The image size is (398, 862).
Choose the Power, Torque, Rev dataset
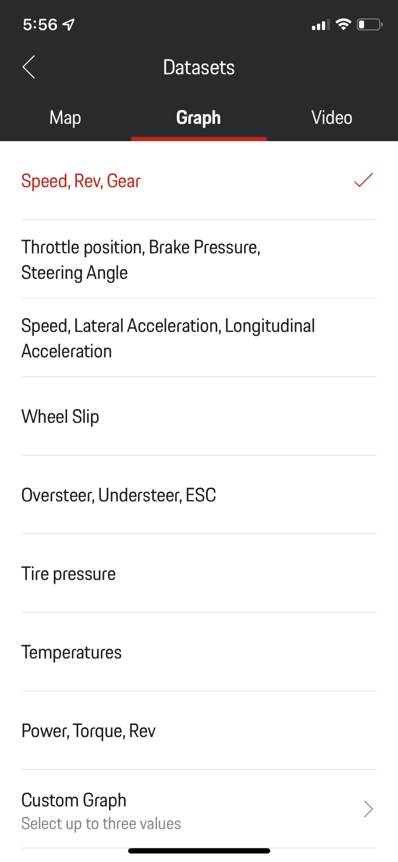click(88, 731)
